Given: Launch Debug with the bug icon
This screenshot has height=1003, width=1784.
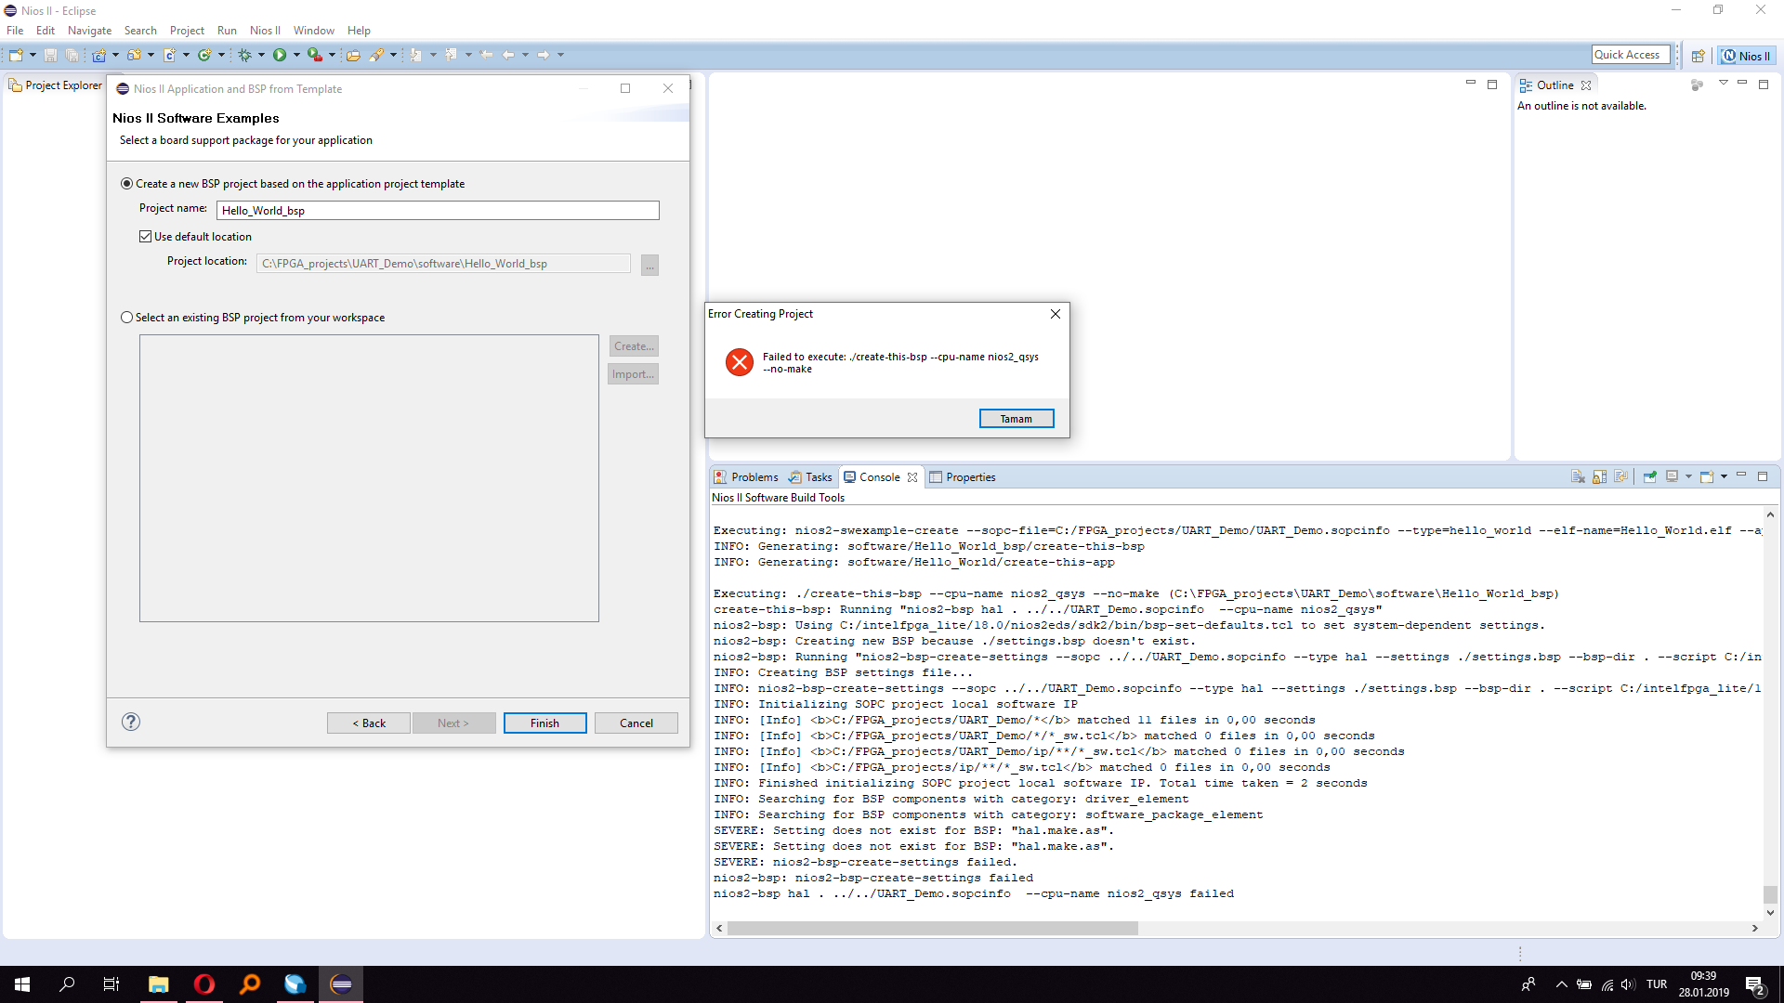Looking at the screenshot, I should (244, 55).
